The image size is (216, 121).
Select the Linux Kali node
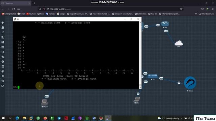pyautogui.click(x=190, y=83)
